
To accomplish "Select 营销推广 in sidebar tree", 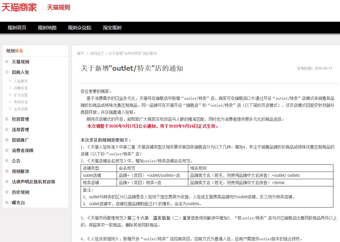I will coord(20,140).
